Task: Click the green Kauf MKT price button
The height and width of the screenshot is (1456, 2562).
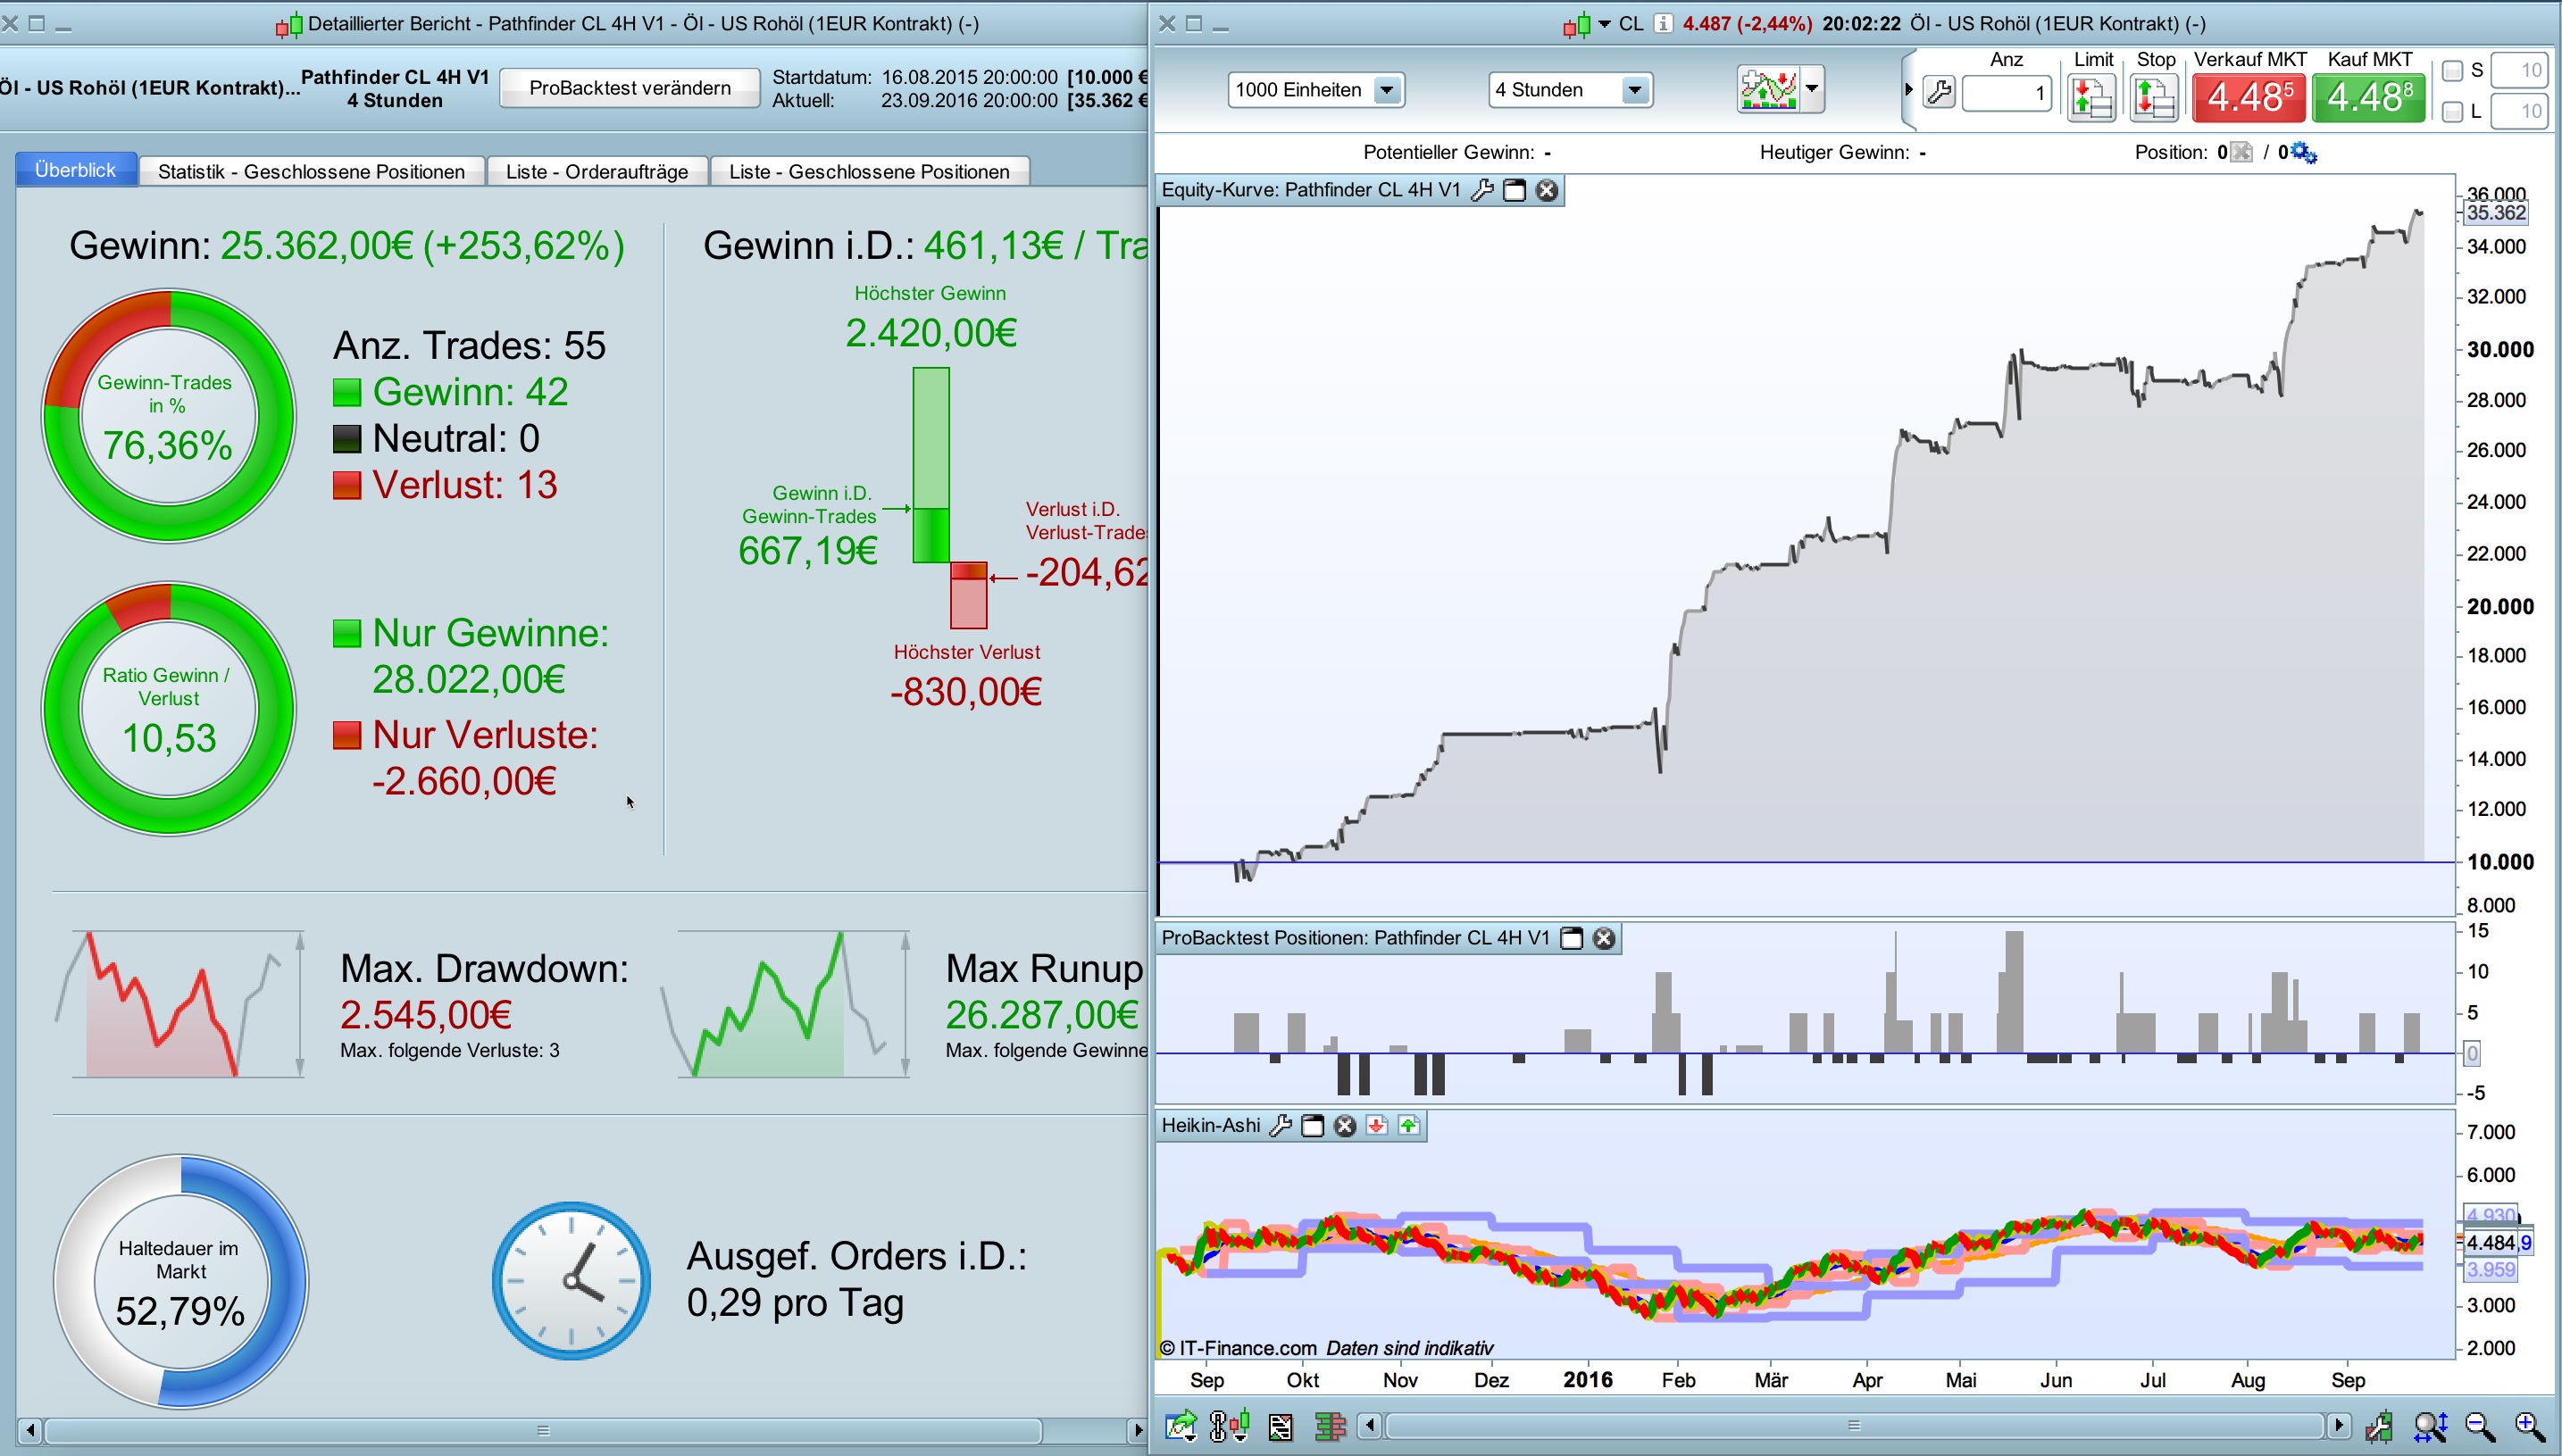Action: pos(2368,97)
